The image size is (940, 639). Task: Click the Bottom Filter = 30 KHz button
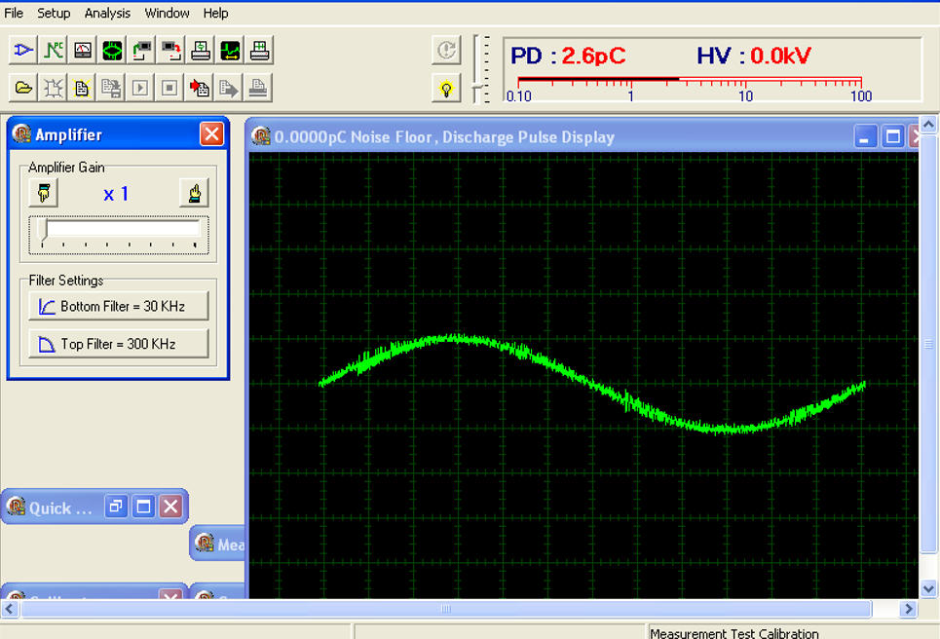pyautogui.click(x=119, y=306)
